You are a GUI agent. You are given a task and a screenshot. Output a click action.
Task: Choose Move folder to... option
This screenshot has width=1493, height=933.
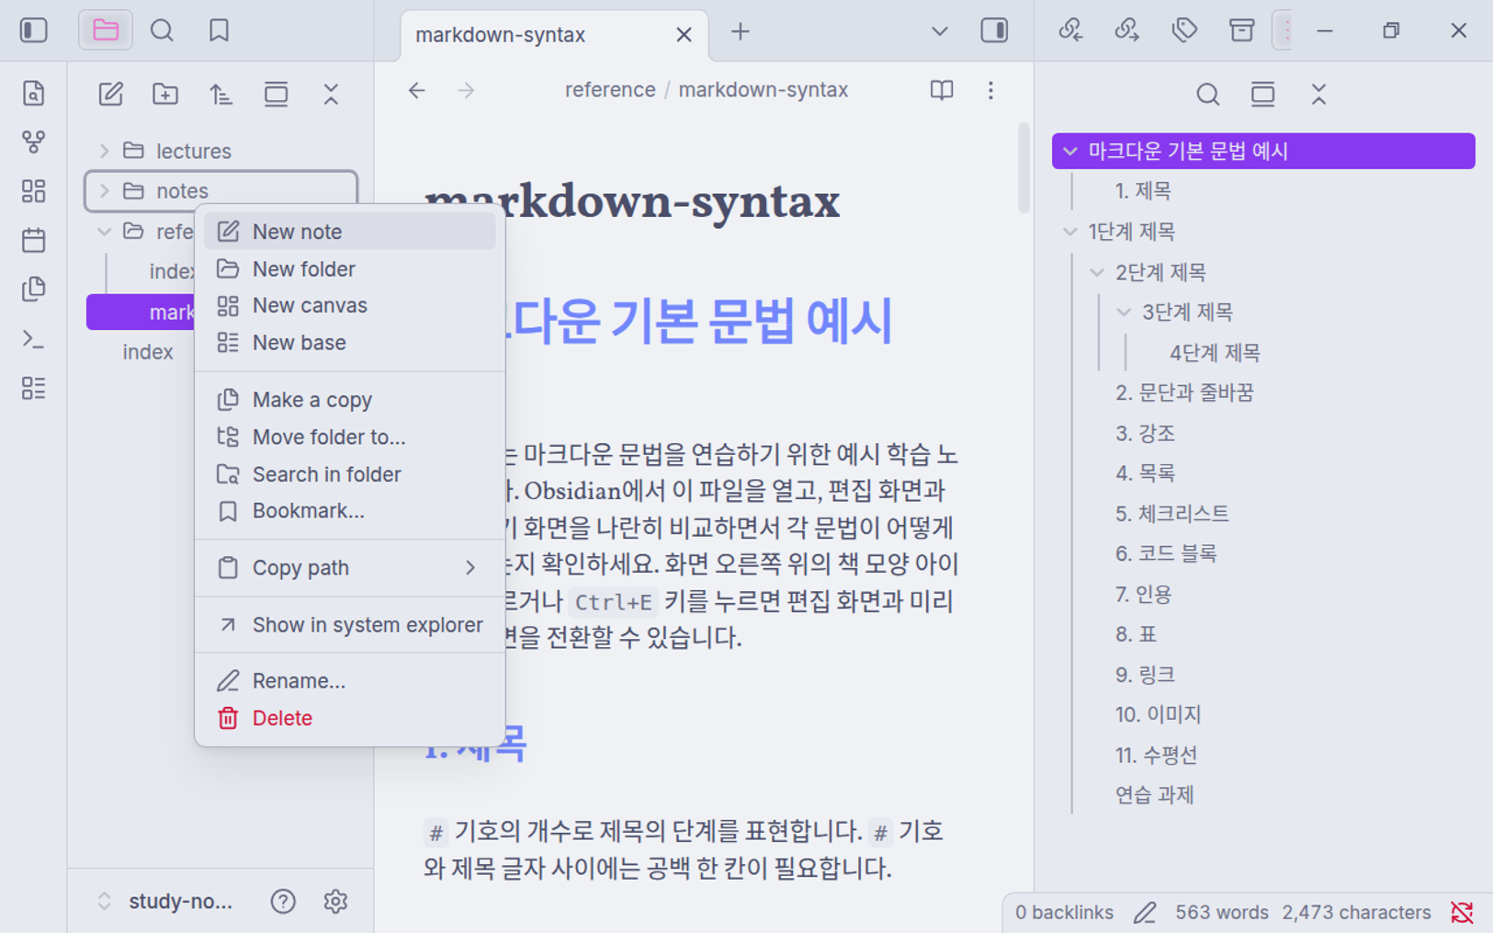click(x=350, y=437)
